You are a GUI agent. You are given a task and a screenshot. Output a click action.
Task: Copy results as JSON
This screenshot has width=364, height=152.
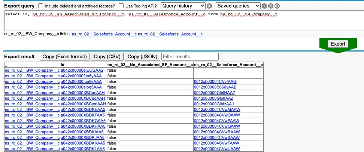coord(142,56)
